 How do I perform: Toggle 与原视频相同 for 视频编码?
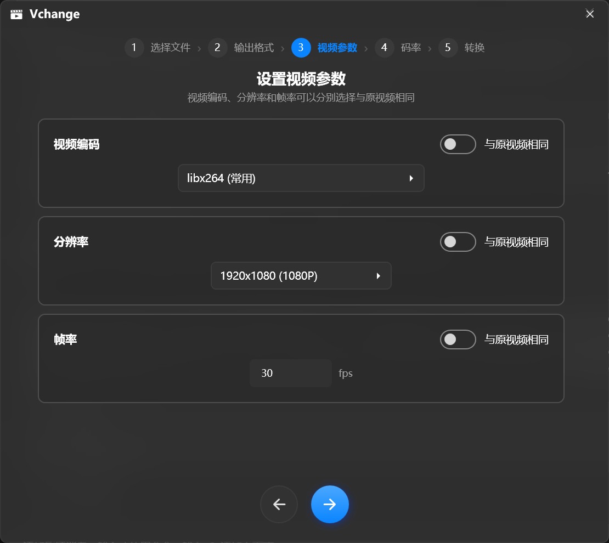click(x=458, y=144)
